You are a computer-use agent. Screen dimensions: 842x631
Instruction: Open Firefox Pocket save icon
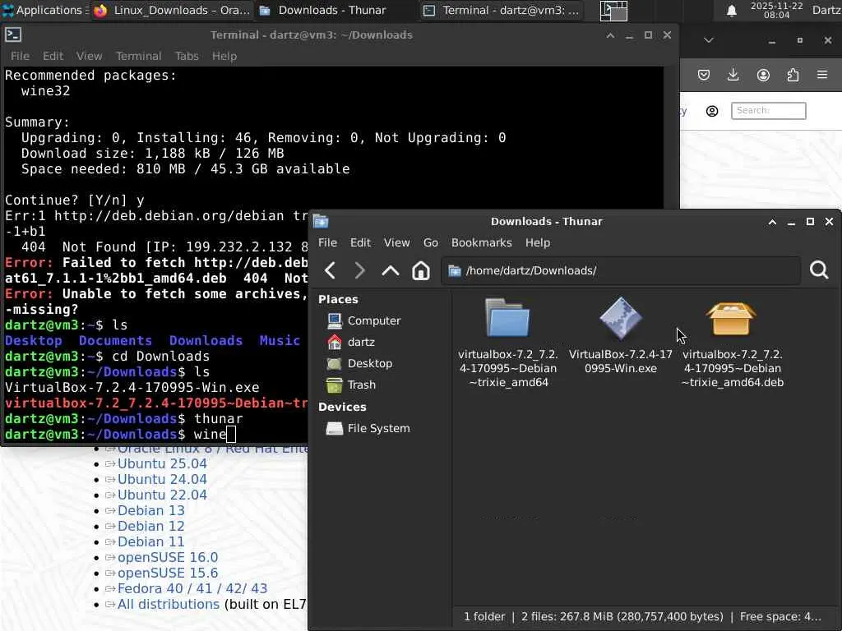pos(704,75)
